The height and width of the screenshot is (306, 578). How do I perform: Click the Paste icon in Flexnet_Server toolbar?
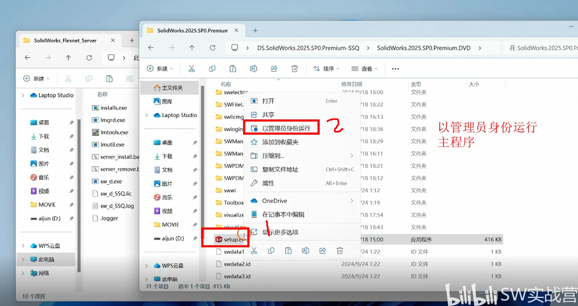[110, 78]
